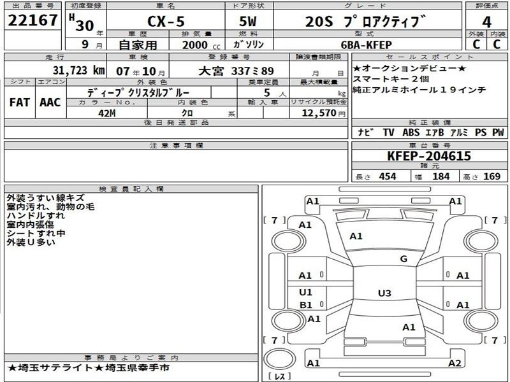Screen dimensions: 510x382
Task: Click the color number 42M
Action: tap(106, 113)
